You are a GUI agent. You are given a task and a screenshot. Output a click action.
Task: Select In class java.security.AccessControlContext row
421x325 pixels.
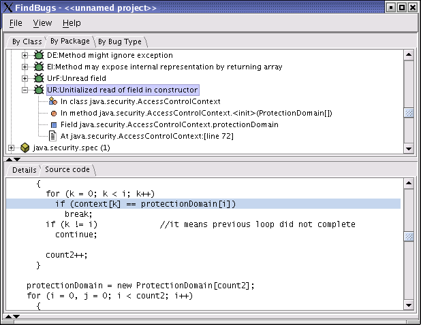[140, 101]
